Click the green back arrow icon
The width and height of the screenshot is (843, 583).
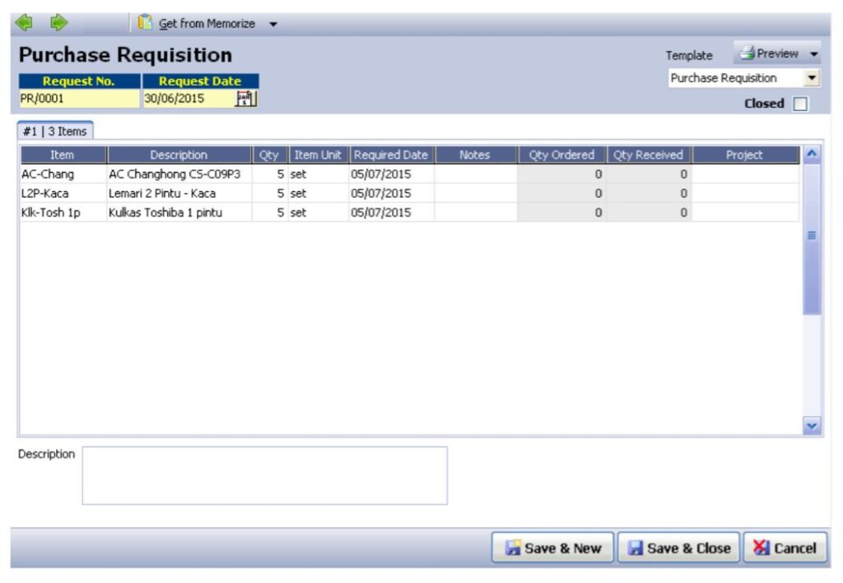24,23
